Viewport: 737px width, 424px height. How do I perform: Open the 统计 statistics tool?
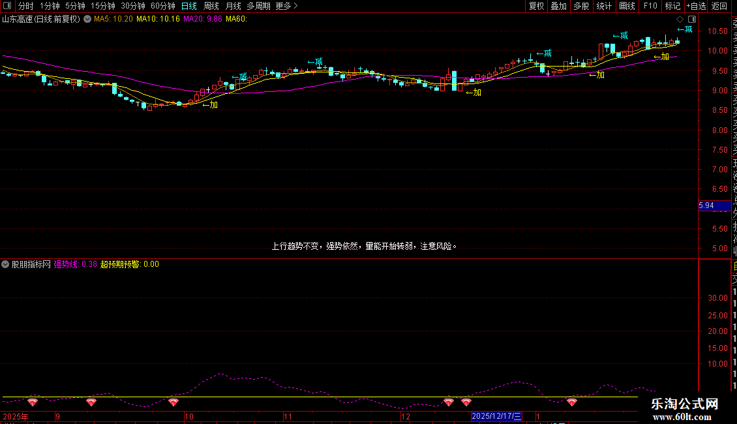pyautogui.click(x=604, y=6)
